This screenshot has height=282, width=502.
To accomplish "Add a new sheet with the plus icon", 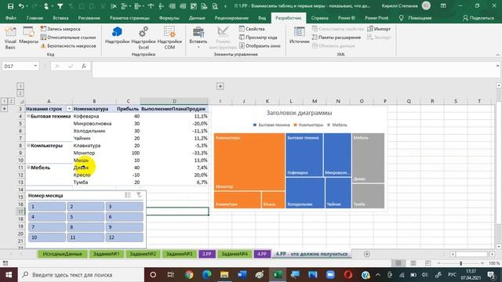I will point(367,254).
